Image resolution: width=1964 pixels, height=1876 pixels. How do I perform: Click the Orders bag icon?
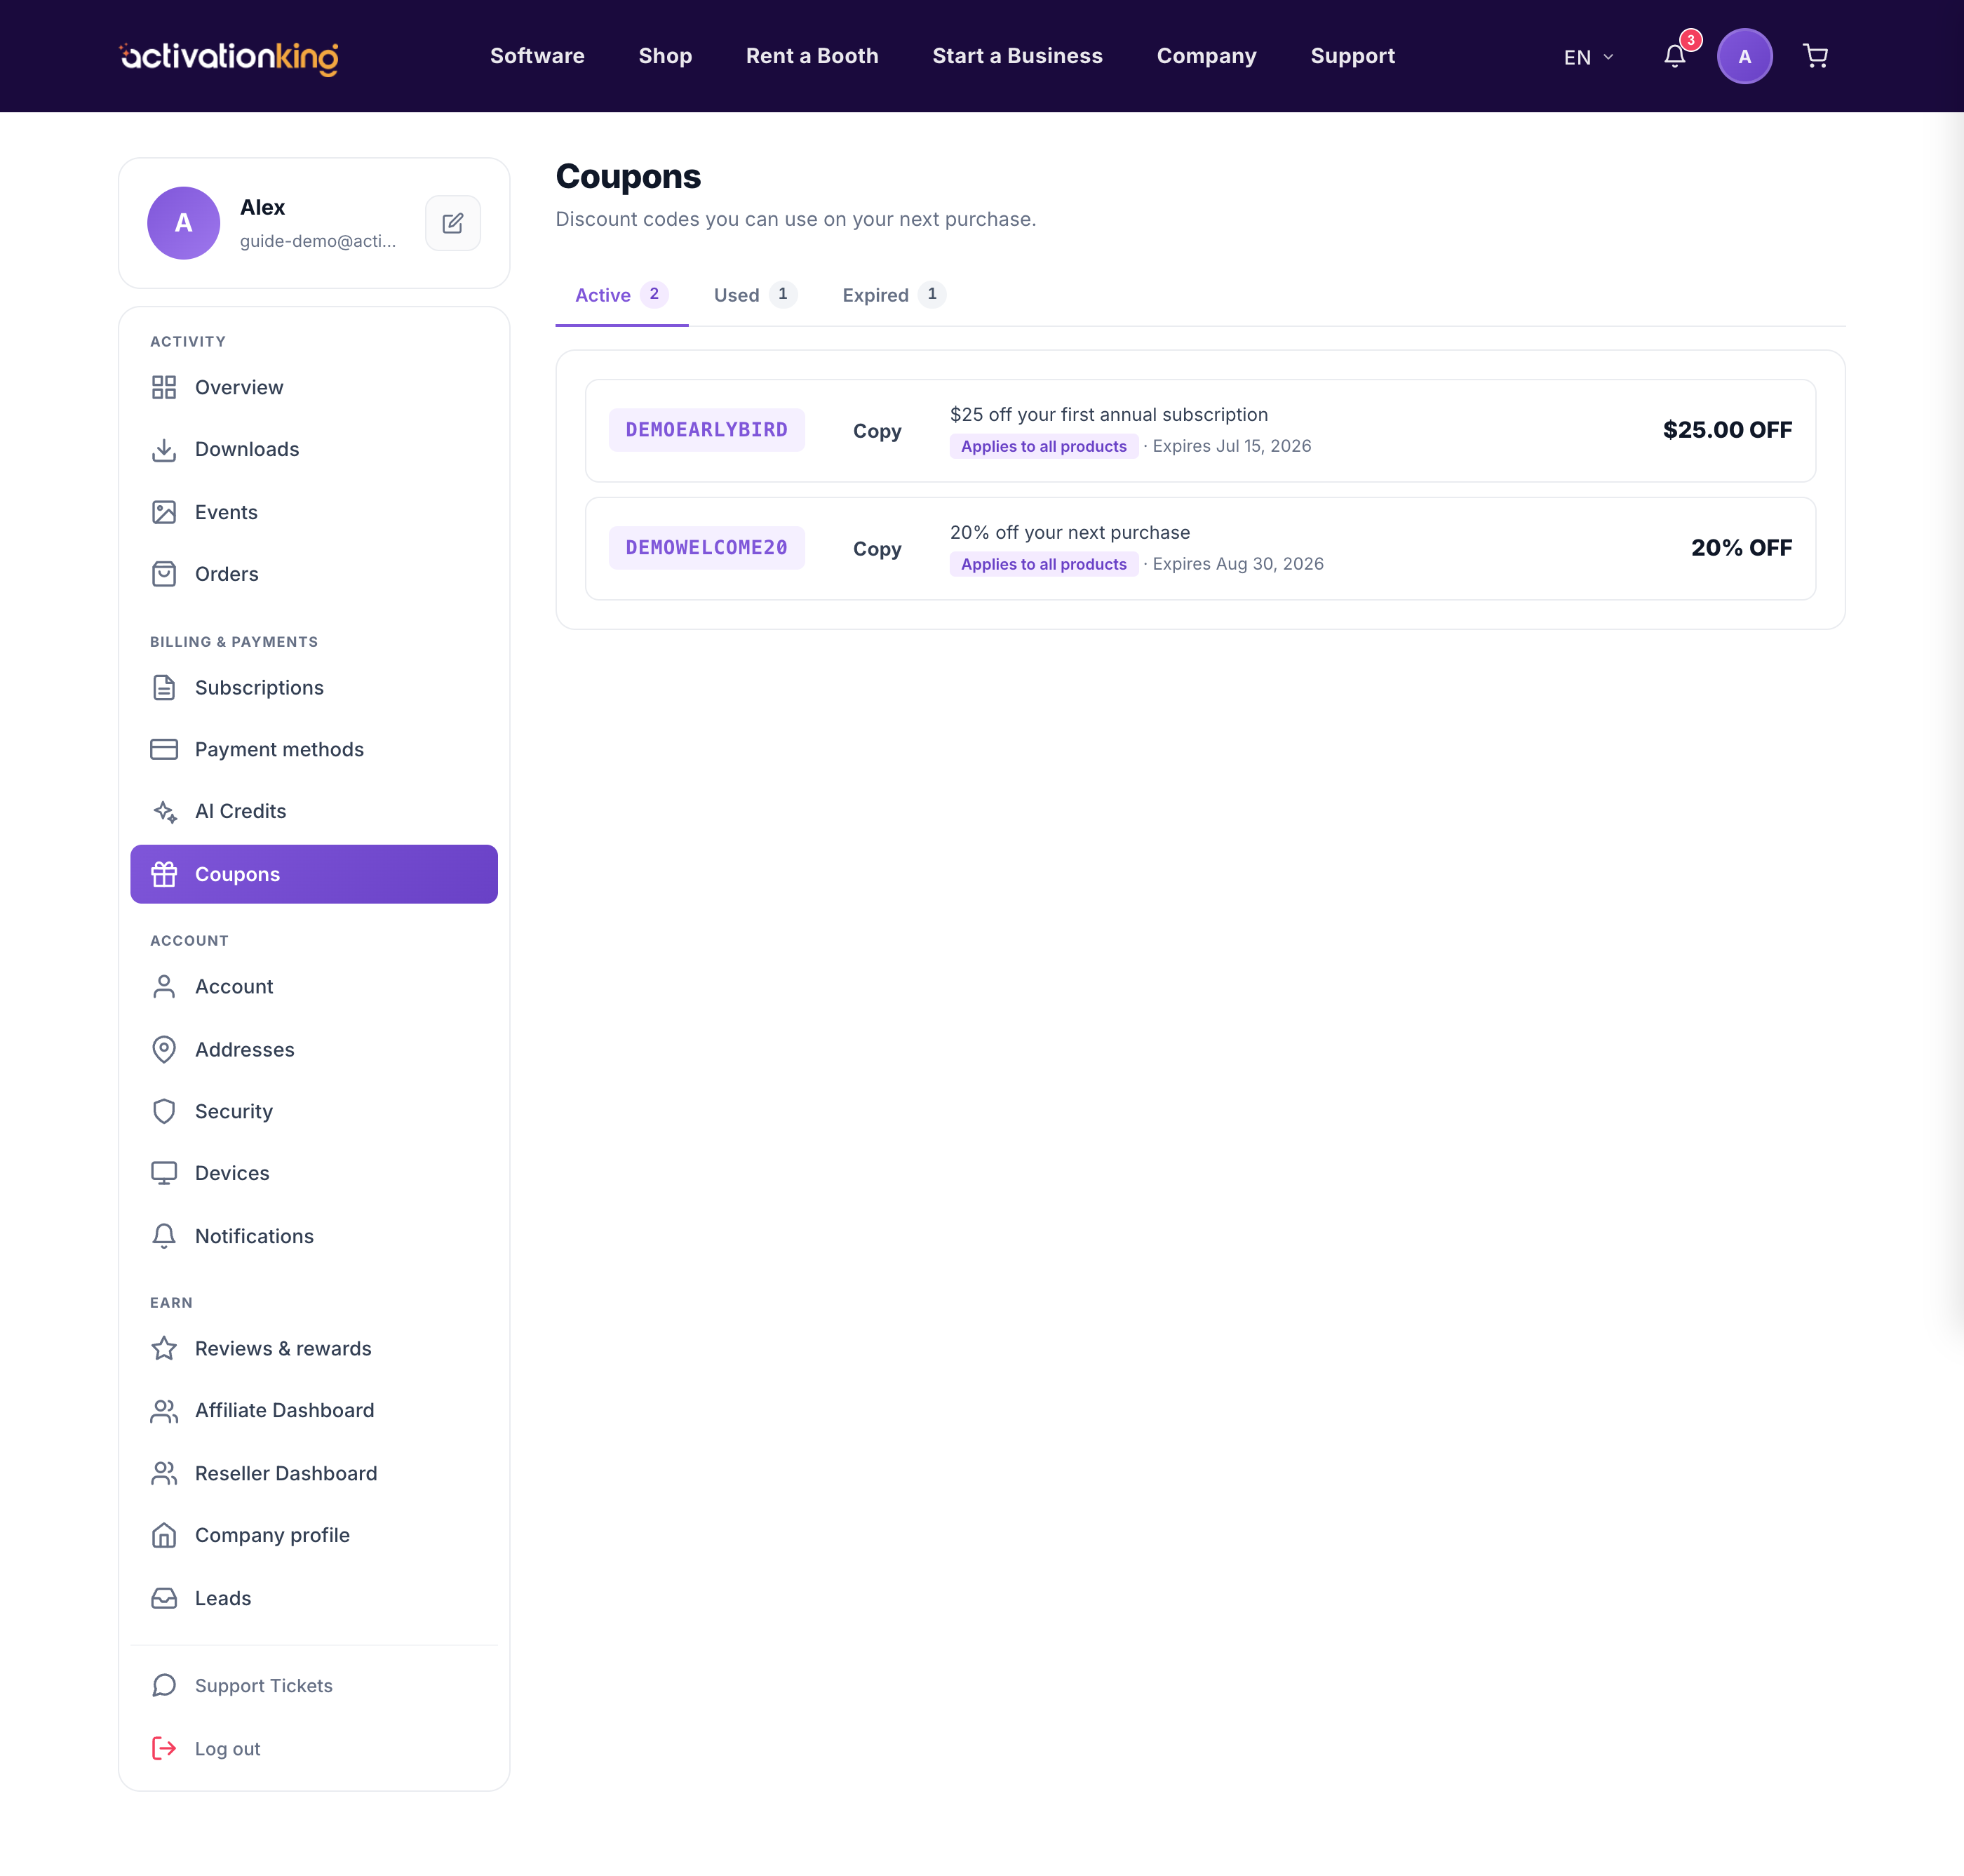(x=164, y=574)
